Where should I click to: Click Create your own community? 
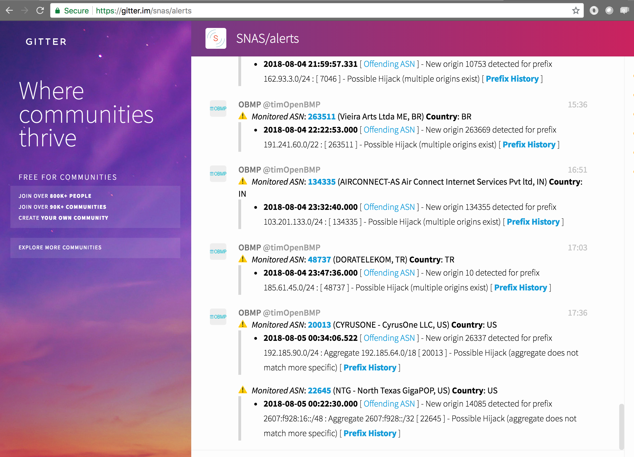coord(64,218)
